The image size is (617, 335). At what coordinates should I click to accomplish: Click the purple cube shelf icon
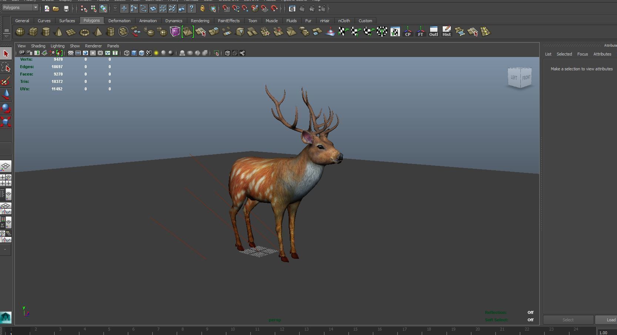[175, 32]
